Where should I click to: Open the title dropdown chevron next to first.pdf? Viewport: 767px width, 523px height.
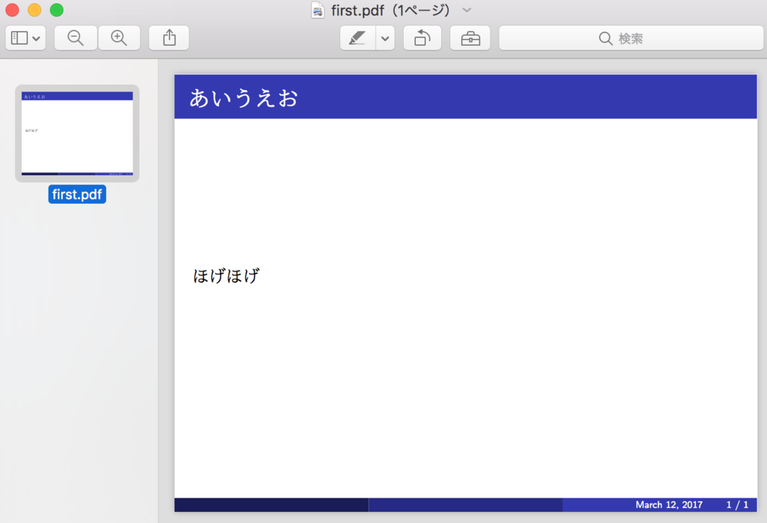point(467,10)
